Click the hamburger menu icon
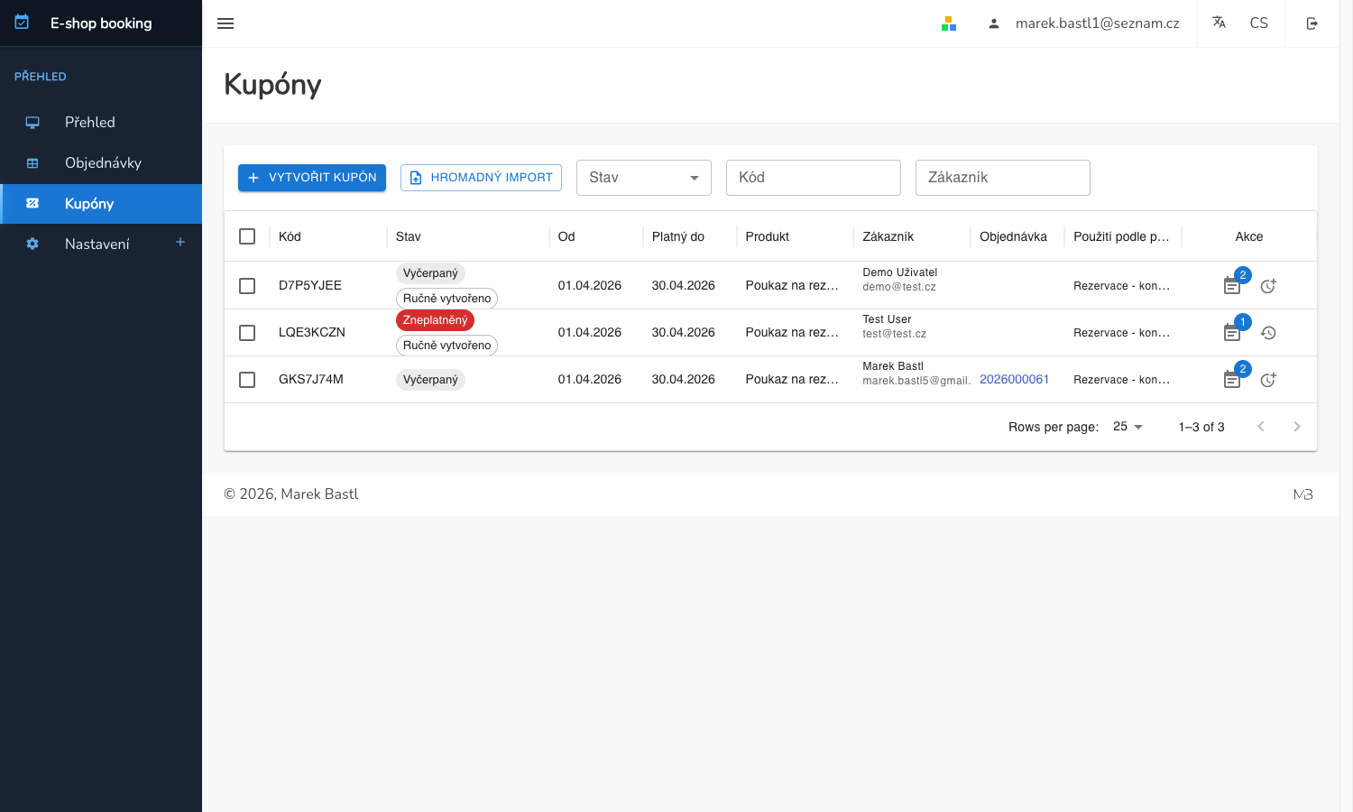 click(x=225, y=23)
